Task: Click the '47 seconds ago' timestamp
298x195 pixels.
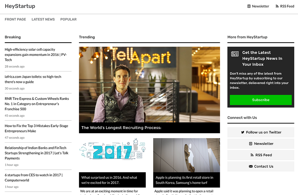Action: 15,138
